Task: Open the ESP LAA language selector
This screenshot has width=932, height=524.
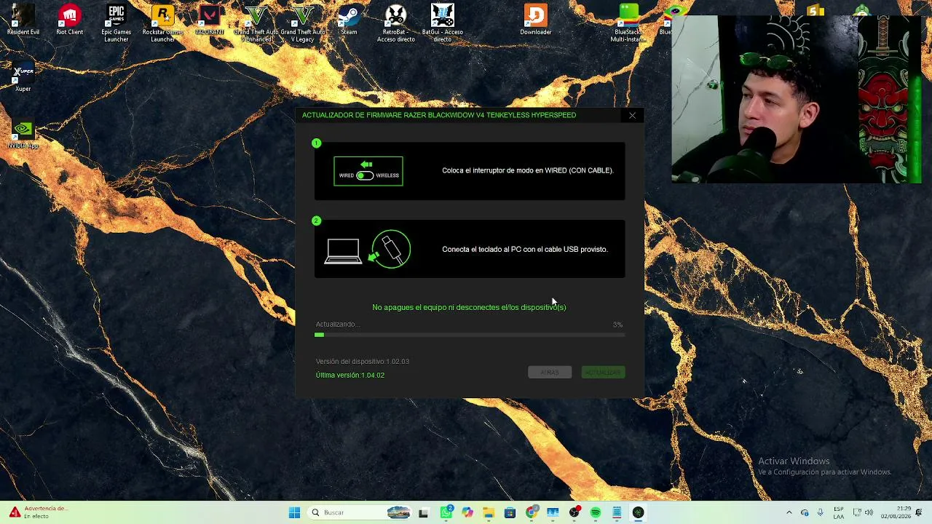Action: click(839, 512)
